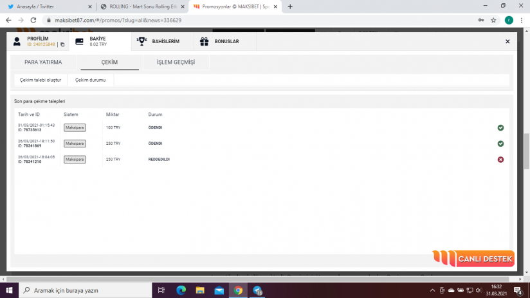Switch to Para Yatırma tab
Screen dimensions: 530x298
coord(43,62)
